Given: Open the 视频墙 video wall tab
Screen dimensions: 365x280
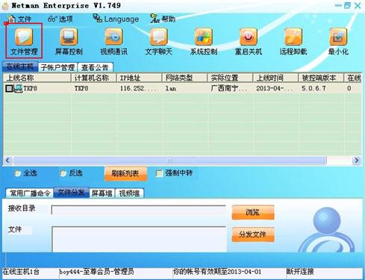Looking at the screenshot, I should coord(129,193).
